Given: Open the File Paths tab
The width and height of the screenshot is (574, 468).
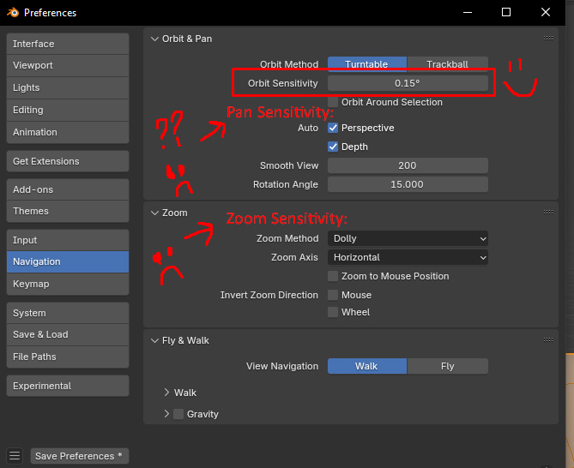Looking at the screenshot, I should click(68, 357).
